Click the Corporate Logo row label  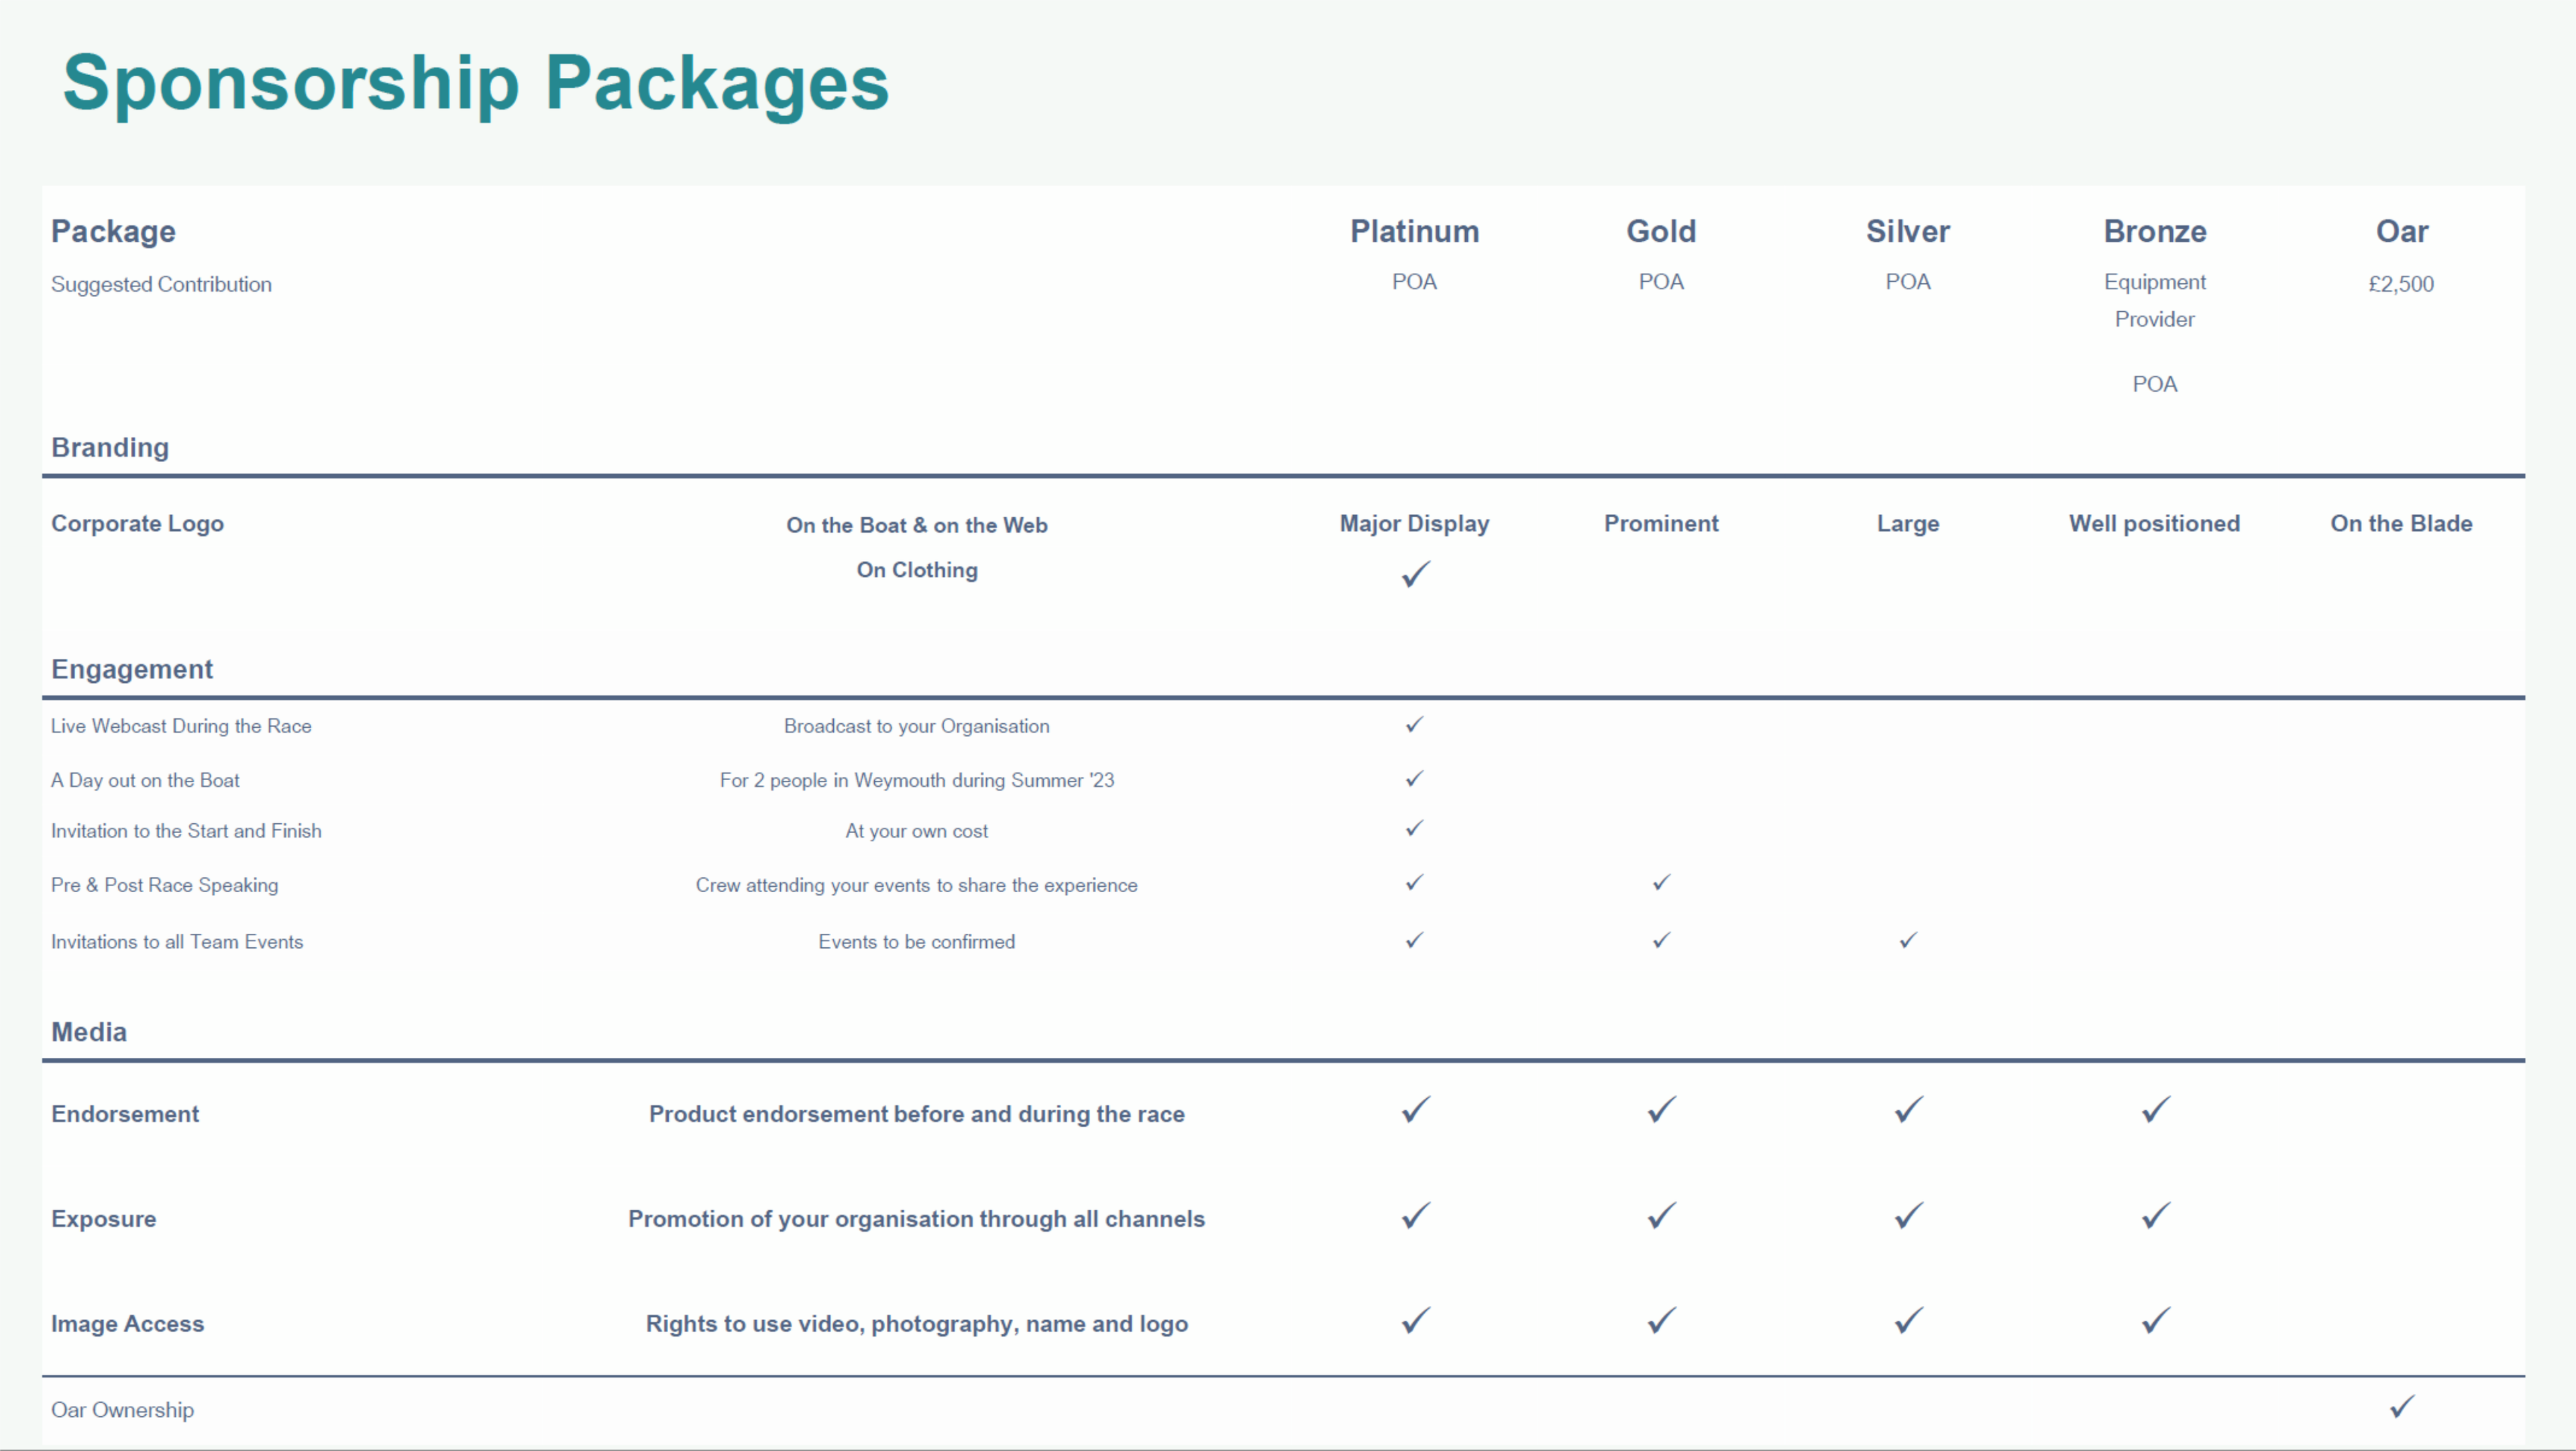tap(137, 524)
